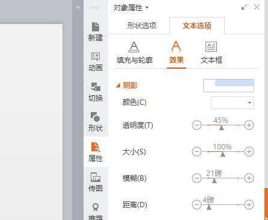
Task: Click the 距离 4磅 slider handle
Action: click(209, 207)
